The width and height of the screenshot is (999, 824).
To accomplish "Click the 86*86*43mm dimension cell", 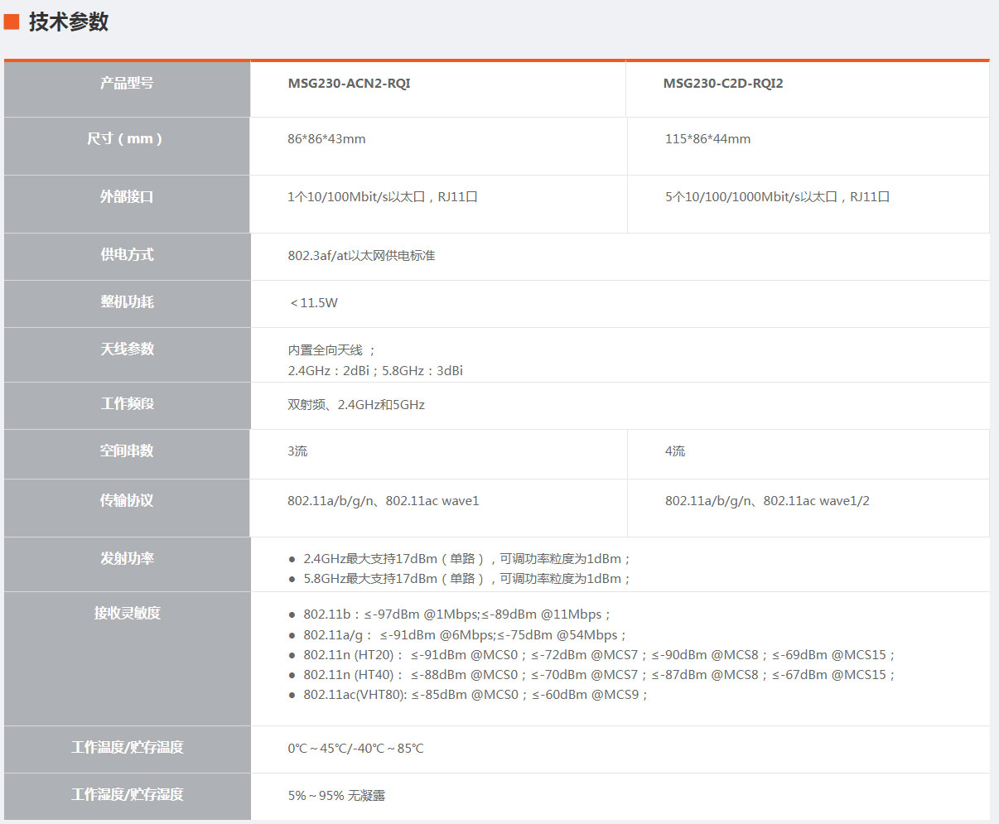I will pyautogui.click(x=326, y=139).
